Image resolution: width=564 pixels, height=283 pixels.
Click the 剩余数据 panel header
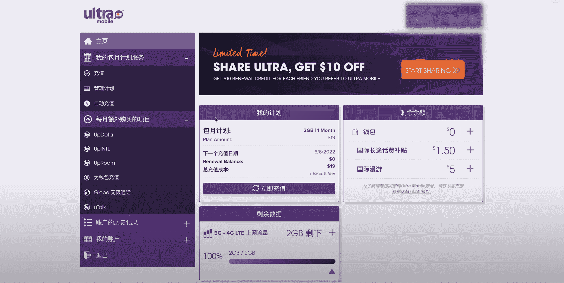coord(269,214)
